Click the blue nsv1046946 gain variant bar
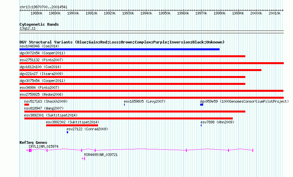The height and width of the screenshot is (177, 293). (x=120, y=49)
